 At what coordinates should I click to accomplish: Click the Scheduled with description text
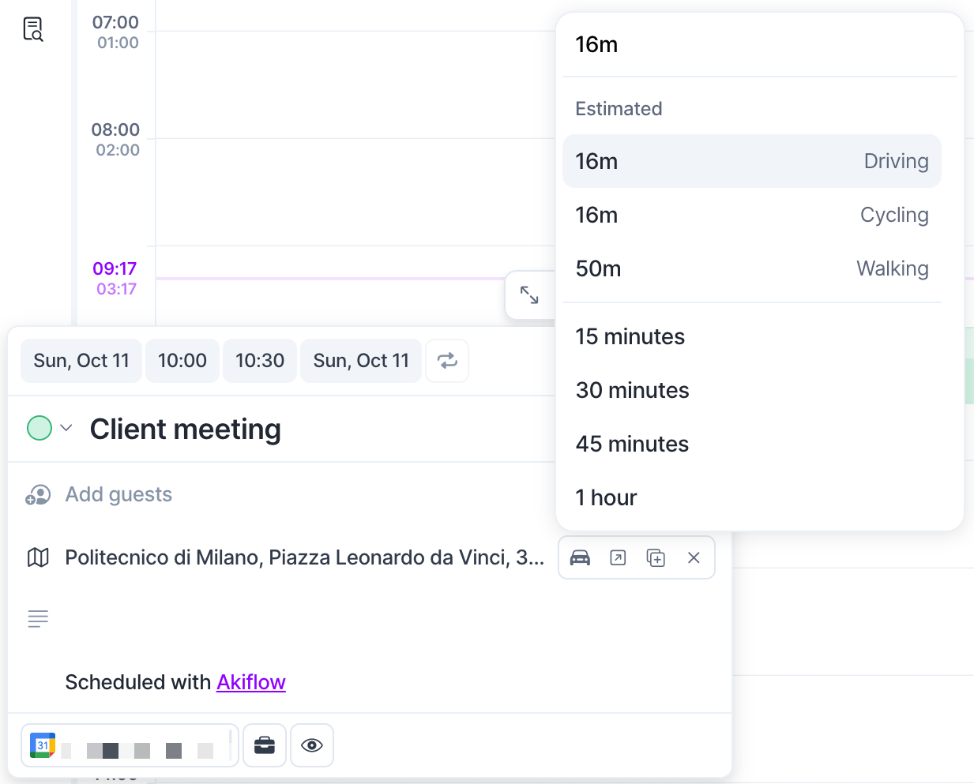137,682
